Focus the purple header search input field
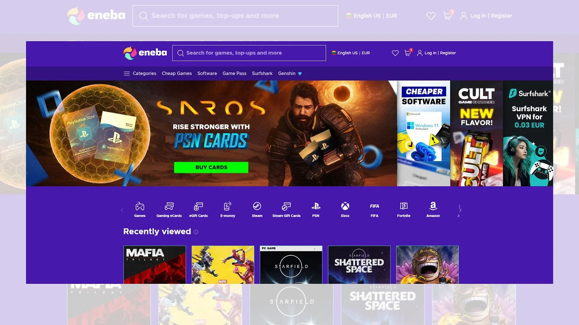The width and height of the screenshot is (579, 325). [x=249, y=53]
